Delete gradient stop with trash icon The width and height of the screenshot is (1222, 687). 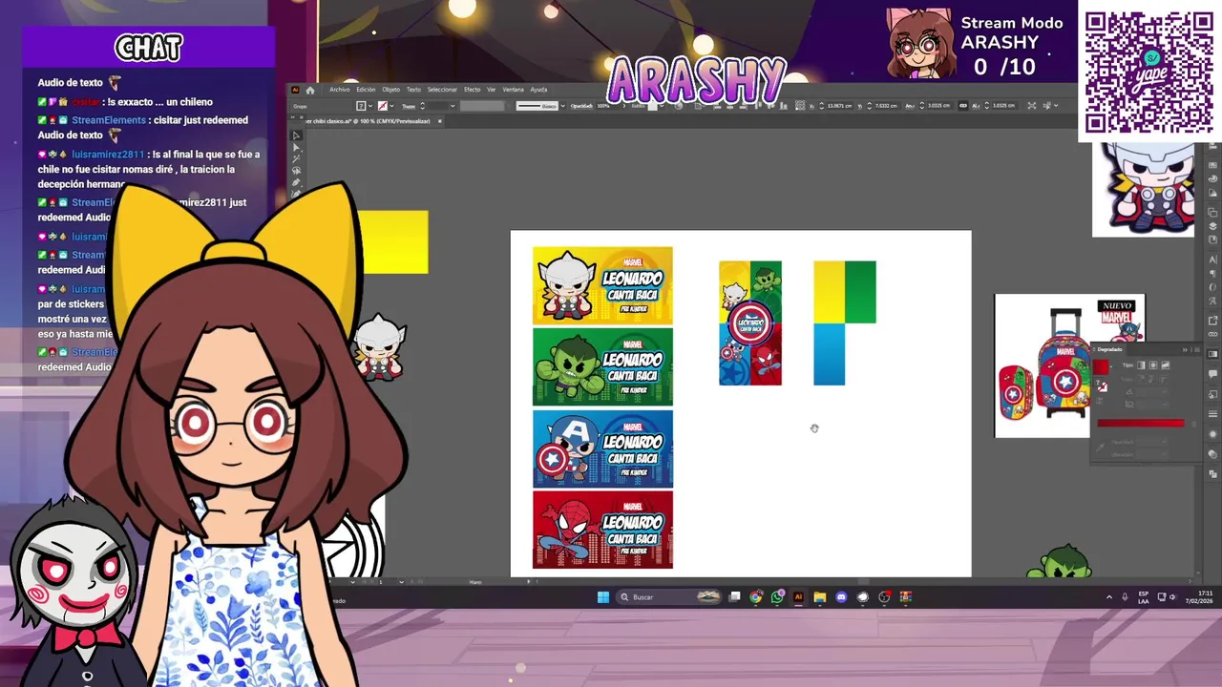[x=1193, y=424]
